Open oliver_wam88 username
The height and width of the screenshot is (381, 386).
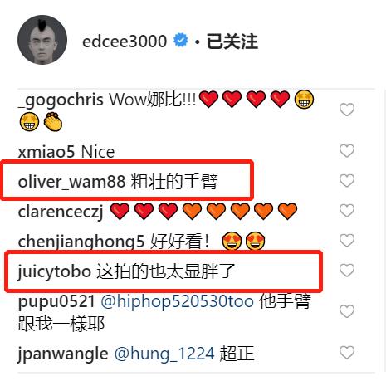71,182
